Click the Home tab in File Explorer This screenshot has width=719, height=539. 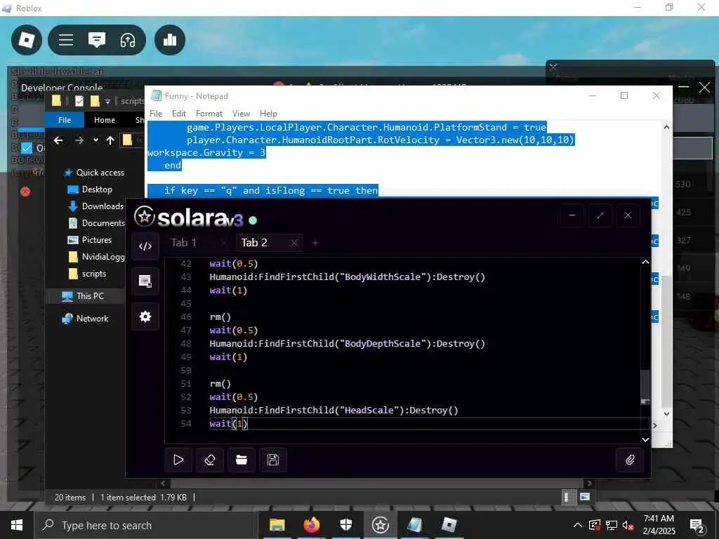[x=105, y=120]
